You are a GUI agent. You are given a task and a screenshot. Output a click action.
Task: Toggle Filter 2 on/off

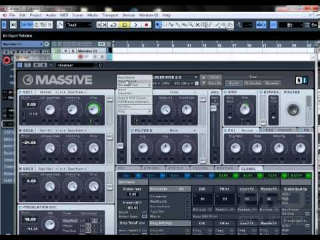click(132, 131)
